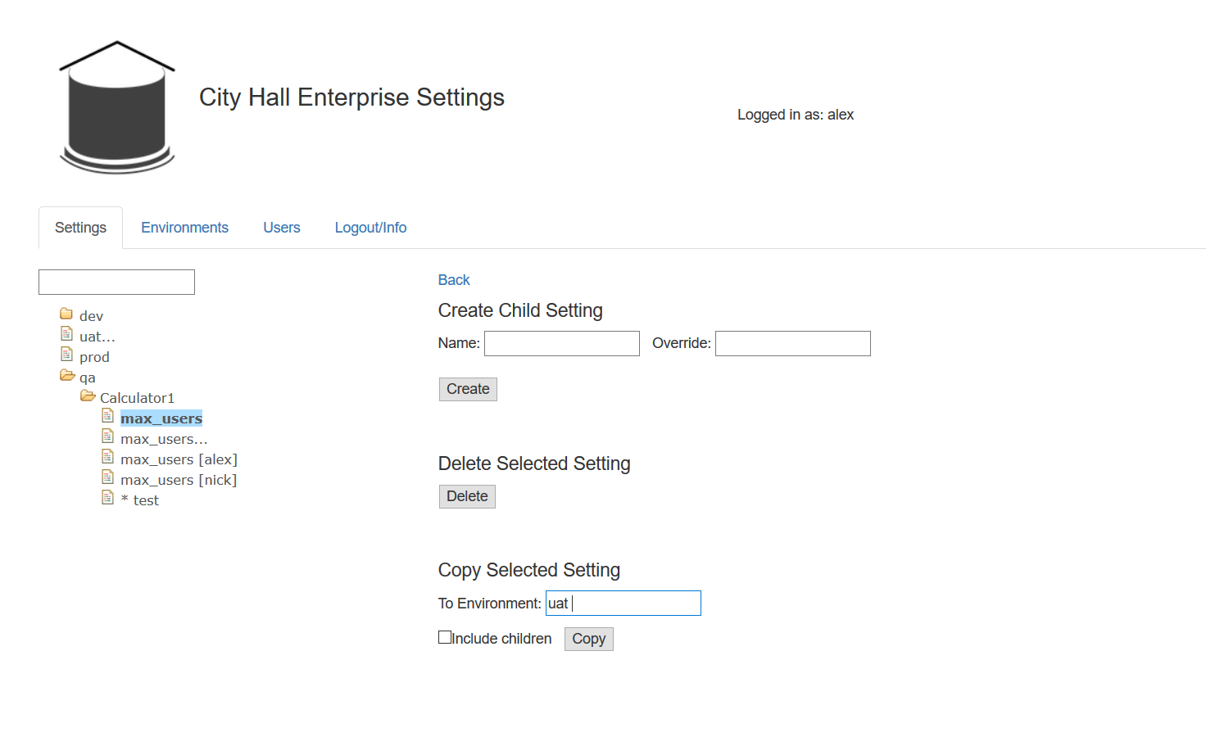The image size is (1229, 737).
Task: Enable the Include children checkbox
Action: [x=445, y=637]
